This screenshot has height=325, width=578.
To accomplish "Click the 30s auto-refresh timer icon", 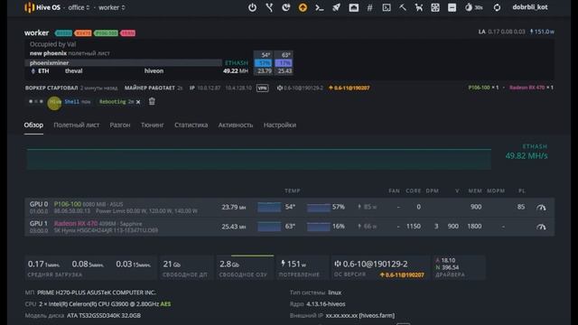I will 473,7.
